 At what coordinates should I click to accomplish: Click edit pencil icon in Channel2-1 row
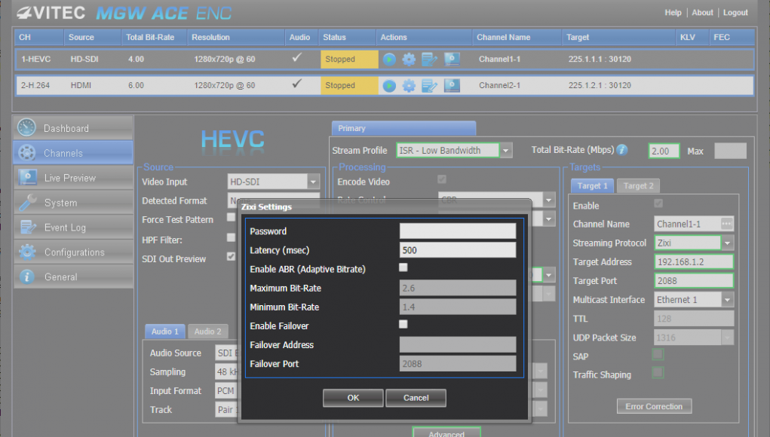pyautogui.click(x=429, y=86)
